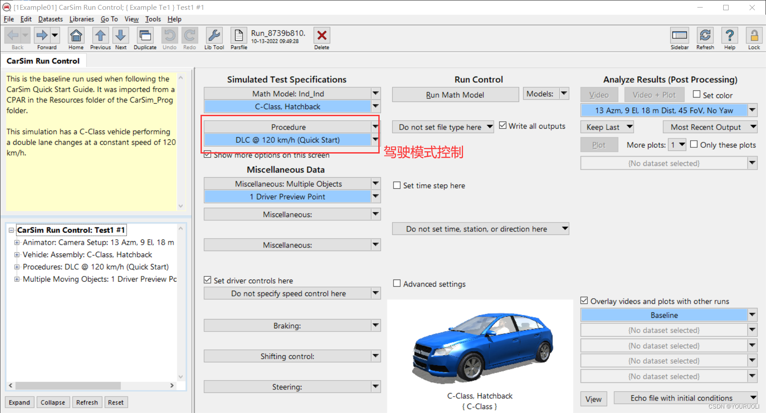
Task: Click the Refresh toolbar icon
Action: pyautogui.click(x=705, y=36)
